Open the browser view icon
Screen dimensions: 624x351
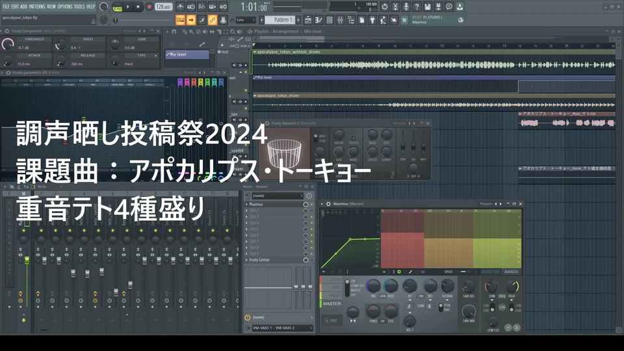351,20
